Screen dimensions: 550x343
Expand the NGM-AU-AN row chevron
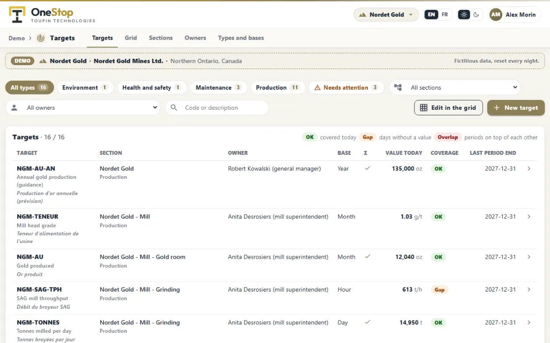point(529,169)
